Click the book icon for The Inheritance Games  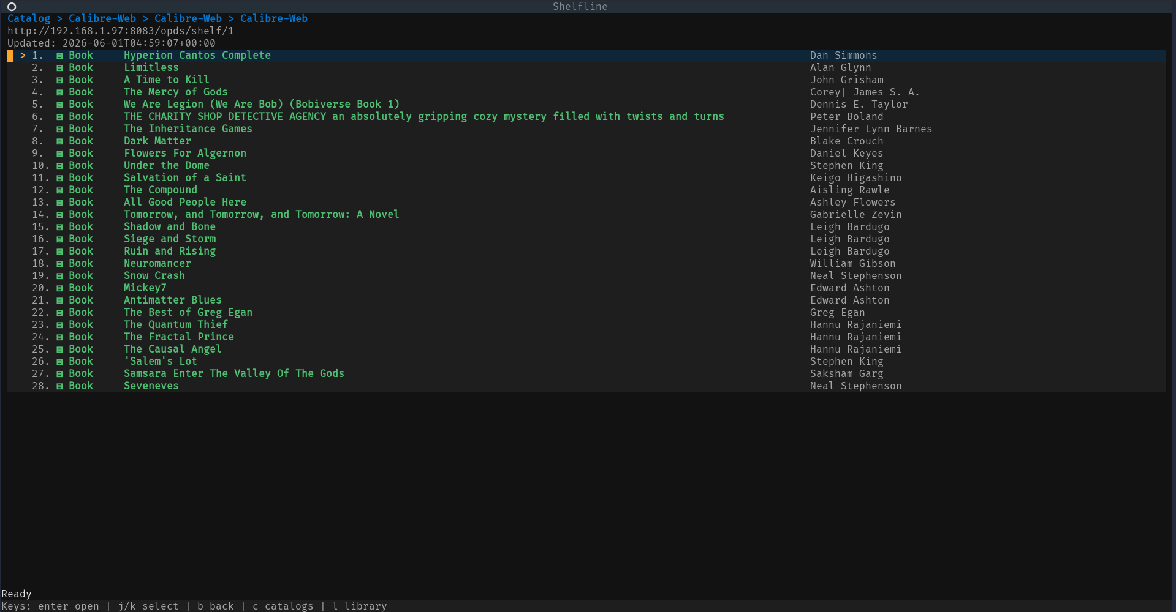pos(59,129)
